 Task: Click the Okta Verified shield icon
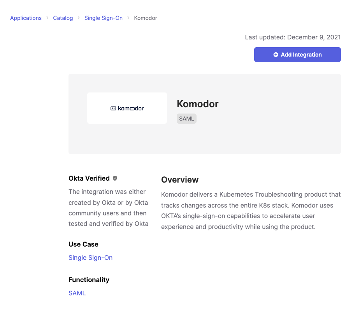tap(115, 178)
